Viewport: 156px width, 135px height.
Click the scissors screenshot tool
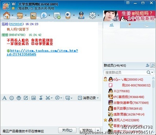[48, 98]
